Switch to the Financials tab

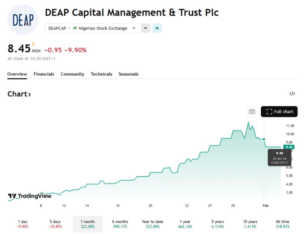[44, 74]
